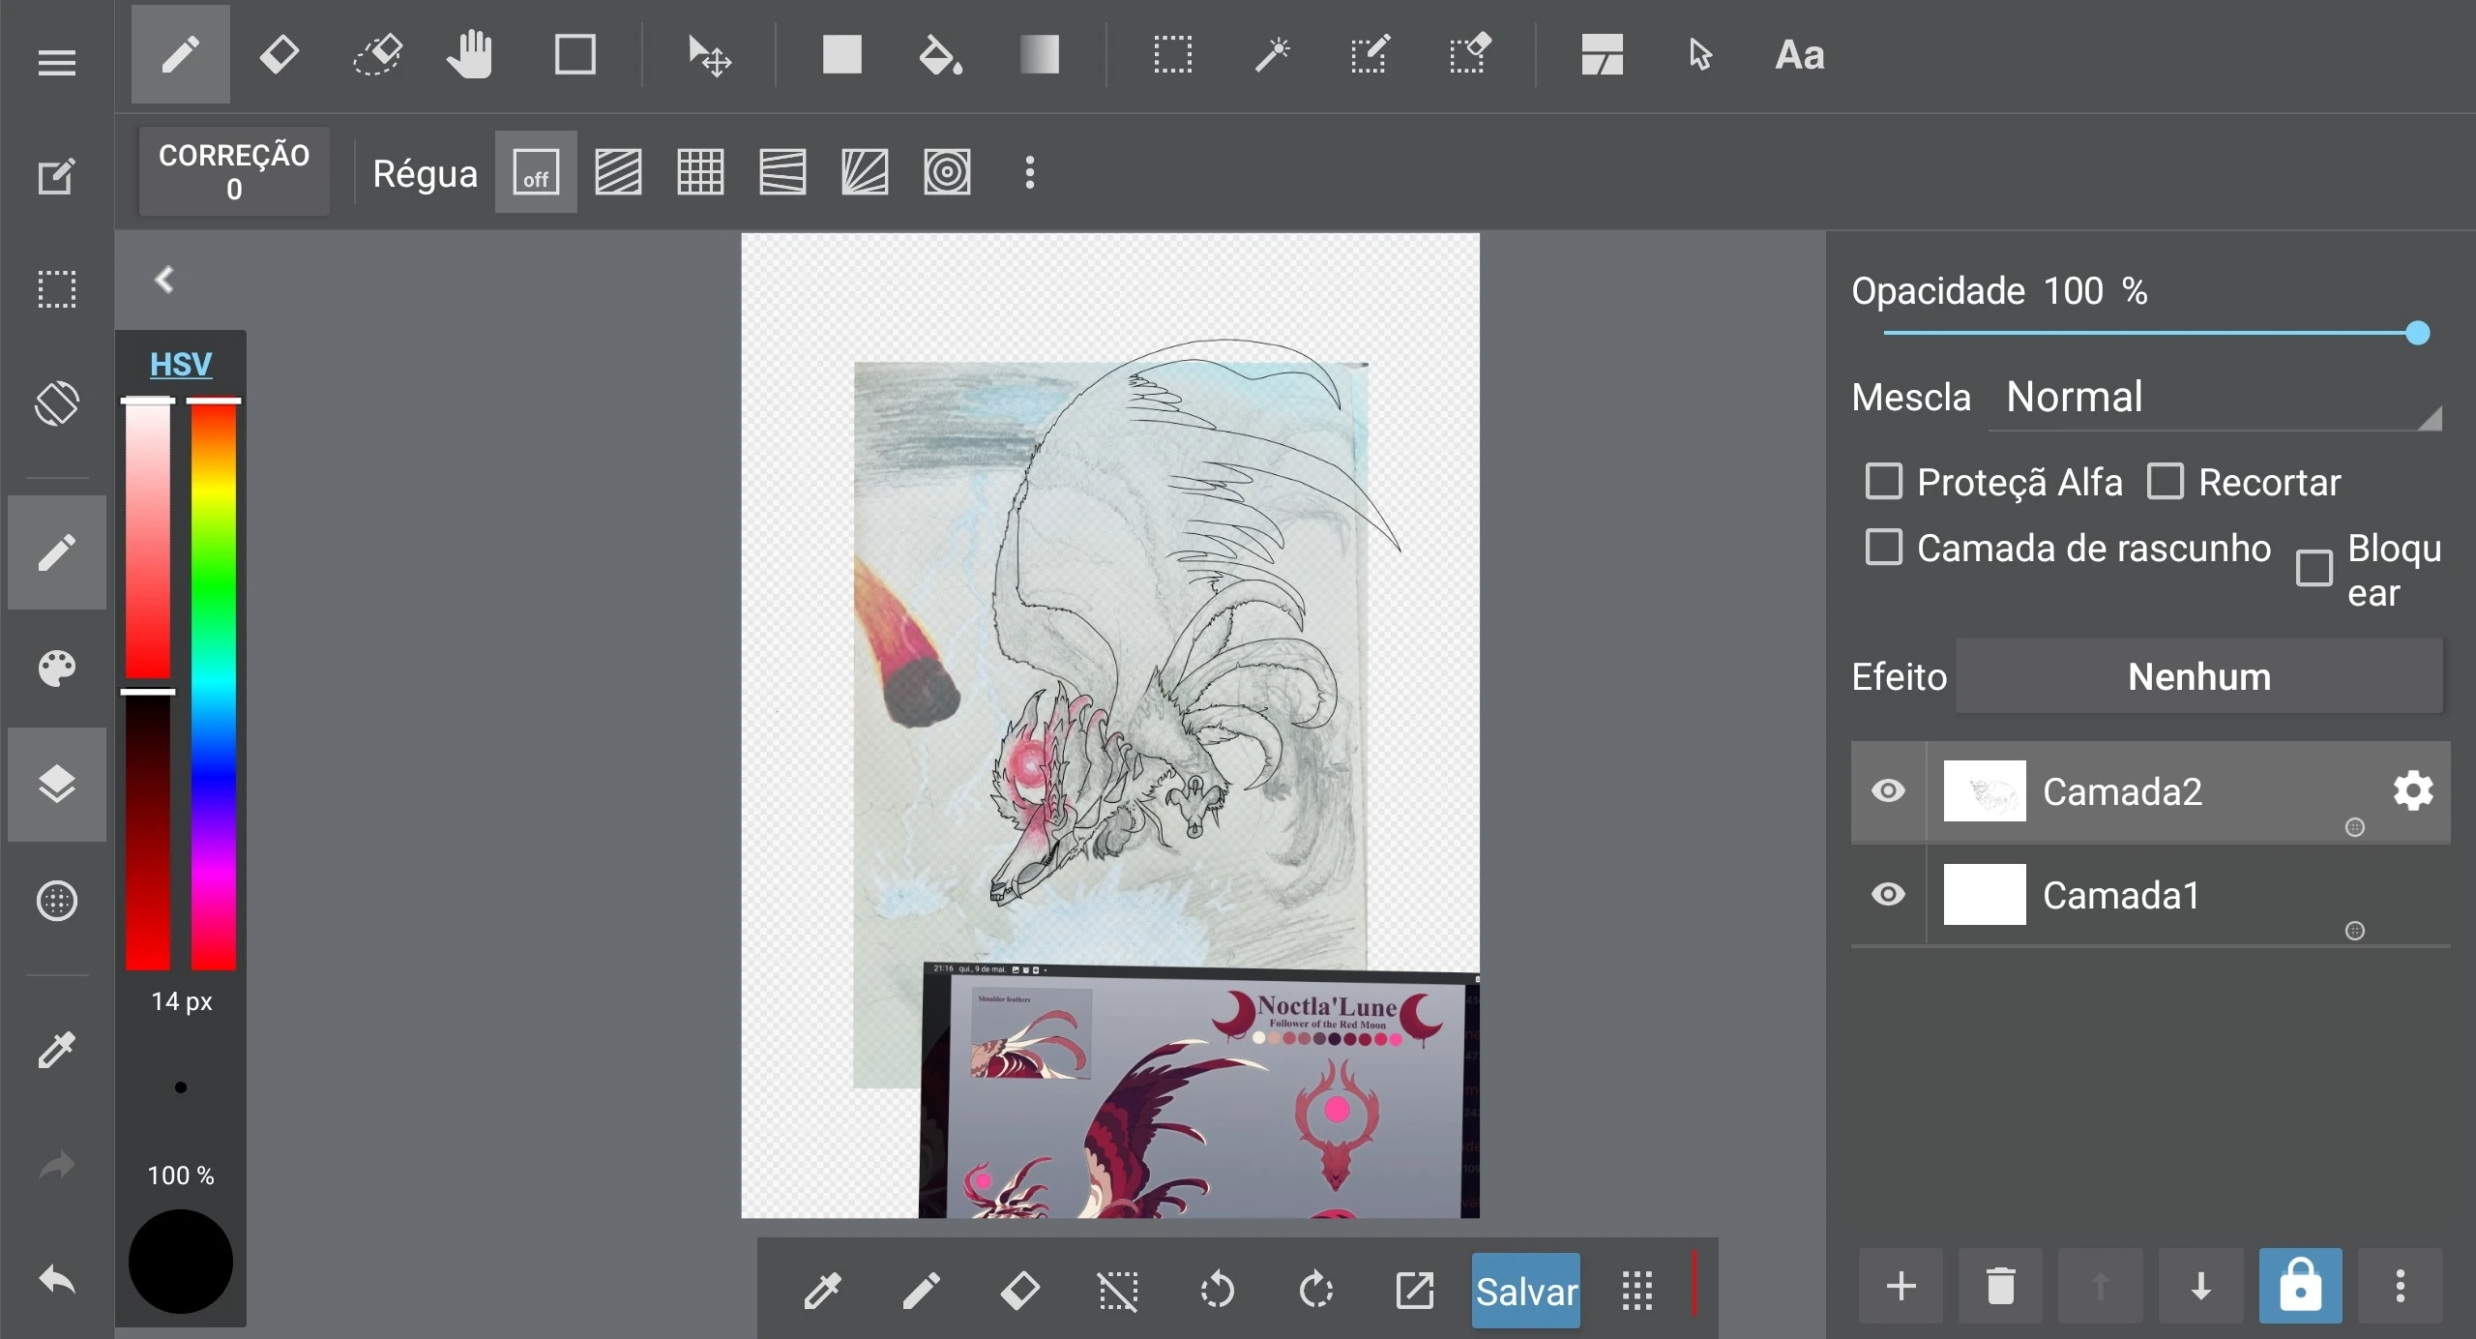
Task: Delete layer with trash icon
Action: pos(2000,1287)
